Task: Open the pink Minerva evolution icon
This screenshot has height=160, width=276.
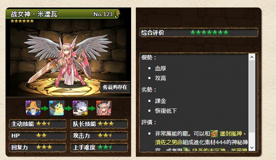Action: 104,108
